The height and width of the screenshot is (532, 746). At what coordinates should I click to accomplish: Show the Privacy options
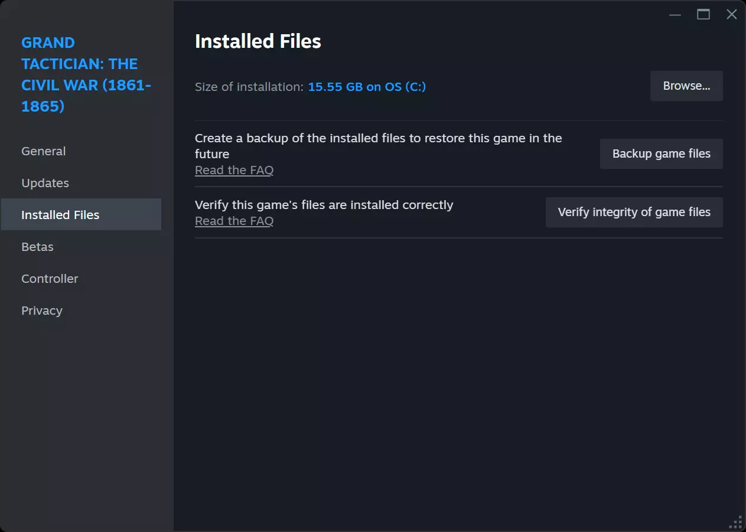41,311
